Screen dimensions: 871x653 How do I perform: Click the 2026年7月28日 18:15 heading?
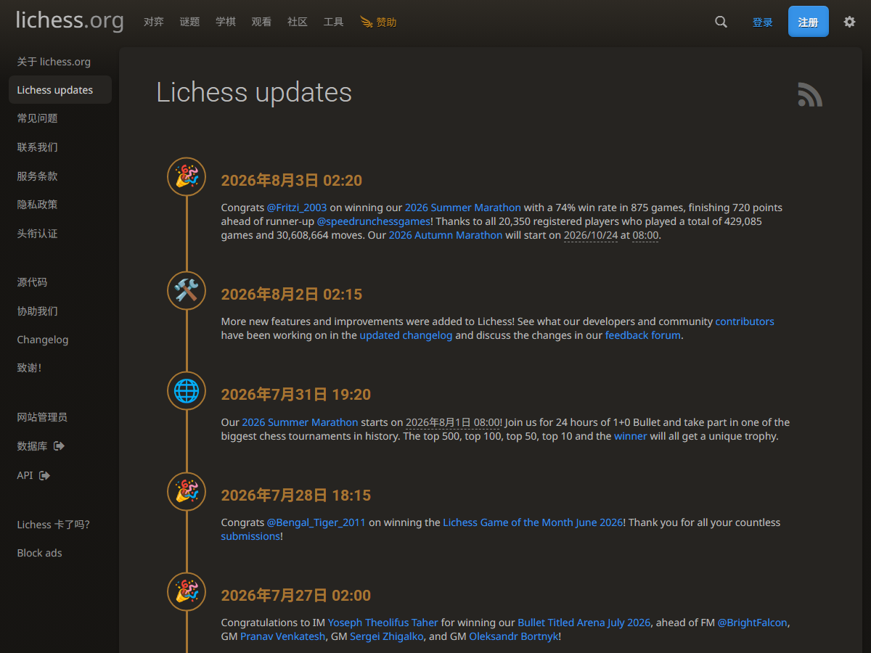[x=296, y=496]
